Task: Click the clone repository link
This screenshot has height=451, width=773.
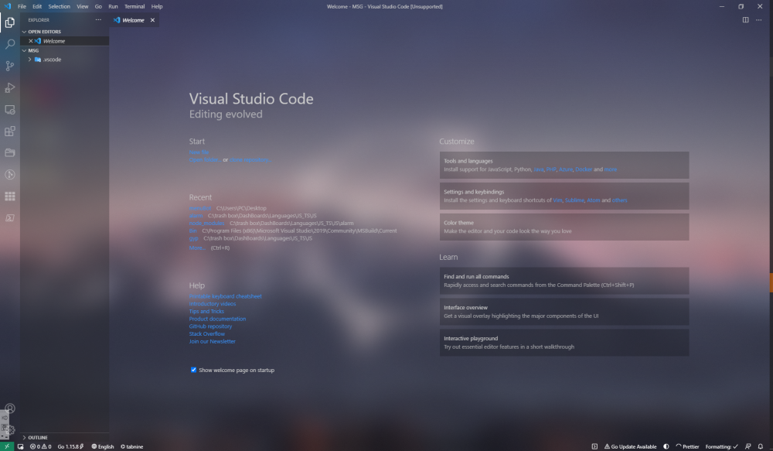Action: (x=250, y=160)
